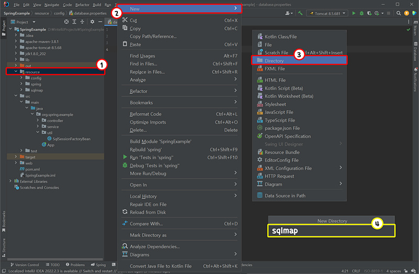
Task: Choose Kotlin Class/File in New submenu
Action: (x=299, y=37)
